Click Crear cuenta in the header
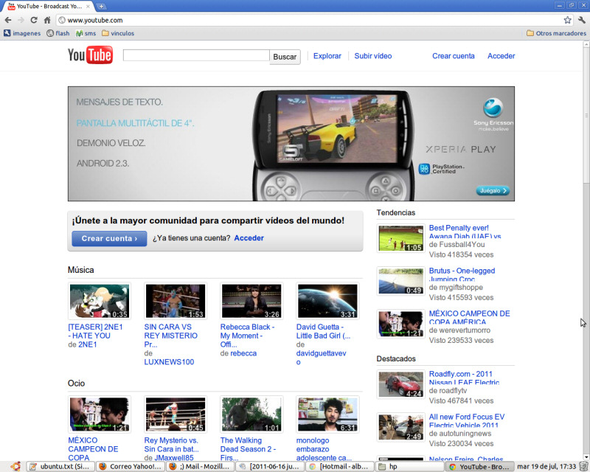 [x=453, y=56]
